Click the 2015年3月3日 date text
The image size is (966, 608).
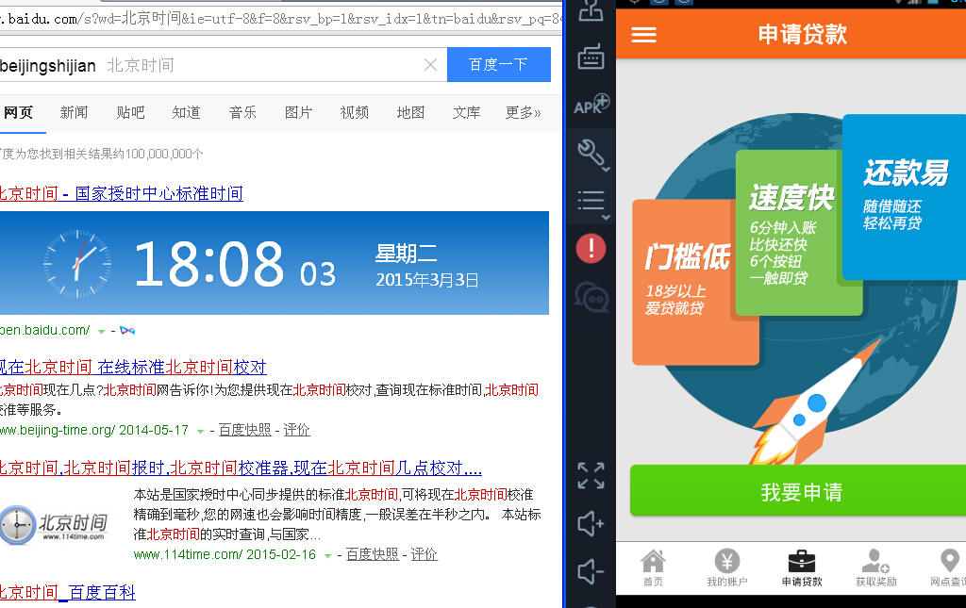(427, 281)
